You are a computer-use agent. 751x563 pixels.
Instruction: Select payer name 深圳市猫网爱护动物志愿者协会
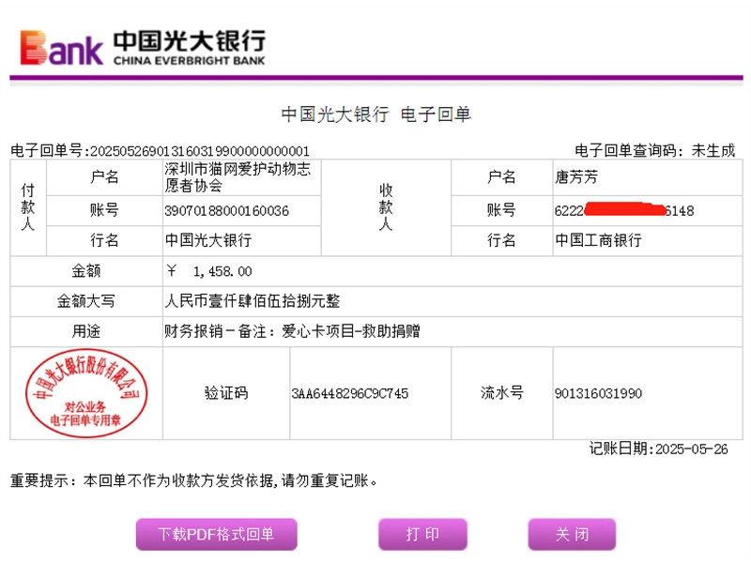[238, 177]
